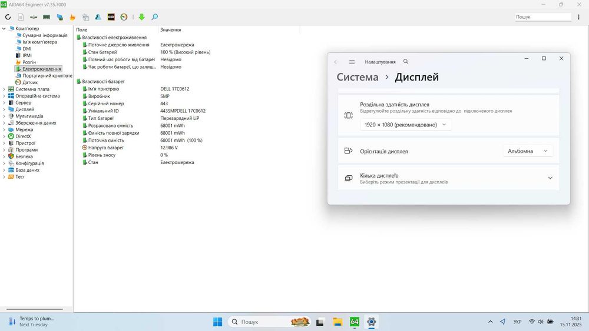
Task: Click the search icon in Settings title
Action: [406, 62]
